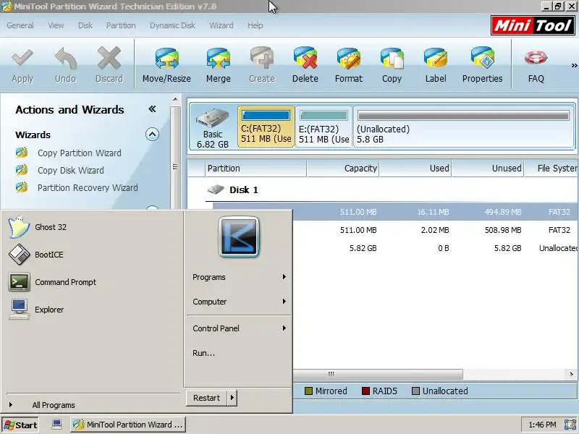Screen dimensions: 579x434
Task: Select the 5.82 GB unallocated row
Action: coord(436,248)
